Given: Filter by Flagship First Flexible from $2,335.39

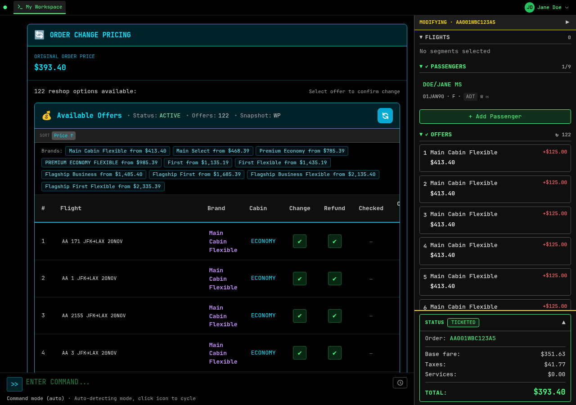Looking at the screenshot, I should [x=103, y=186].
